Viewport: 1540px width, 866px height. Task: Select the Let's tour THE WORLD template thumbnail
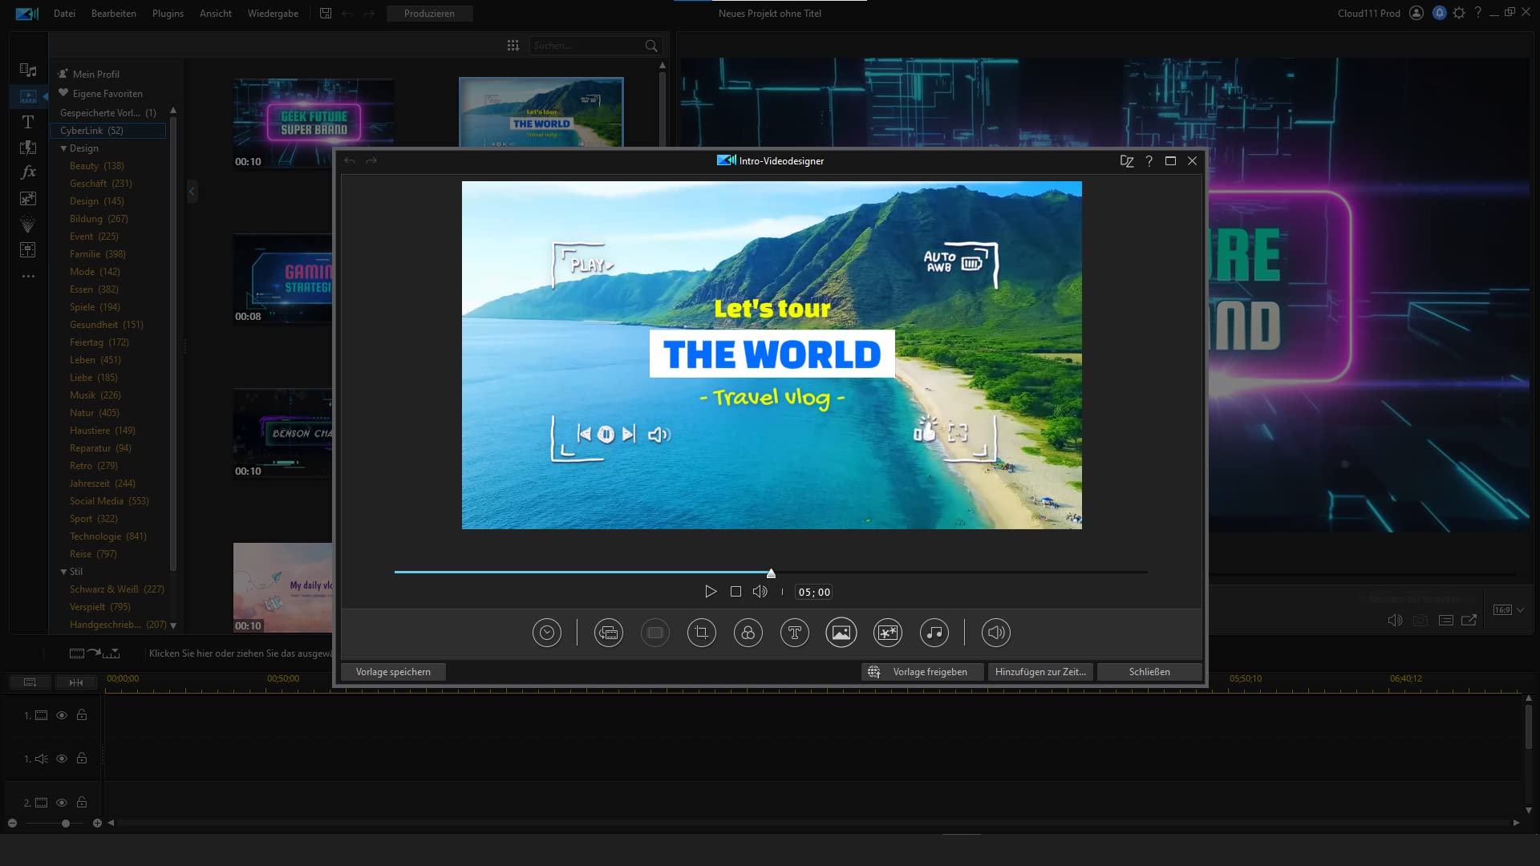pyautogui.click(x=541, y=112)
